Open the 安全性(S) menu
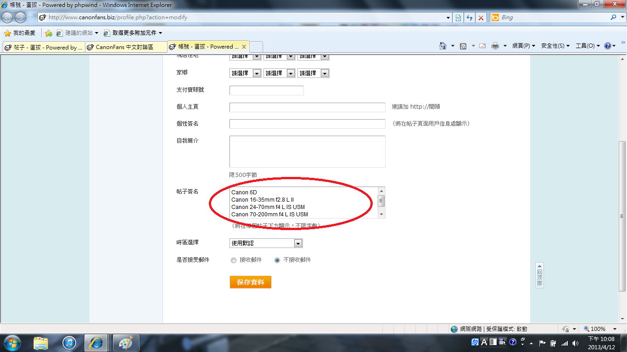The width and height of the screenshot is (627, 352). [555, 46]
